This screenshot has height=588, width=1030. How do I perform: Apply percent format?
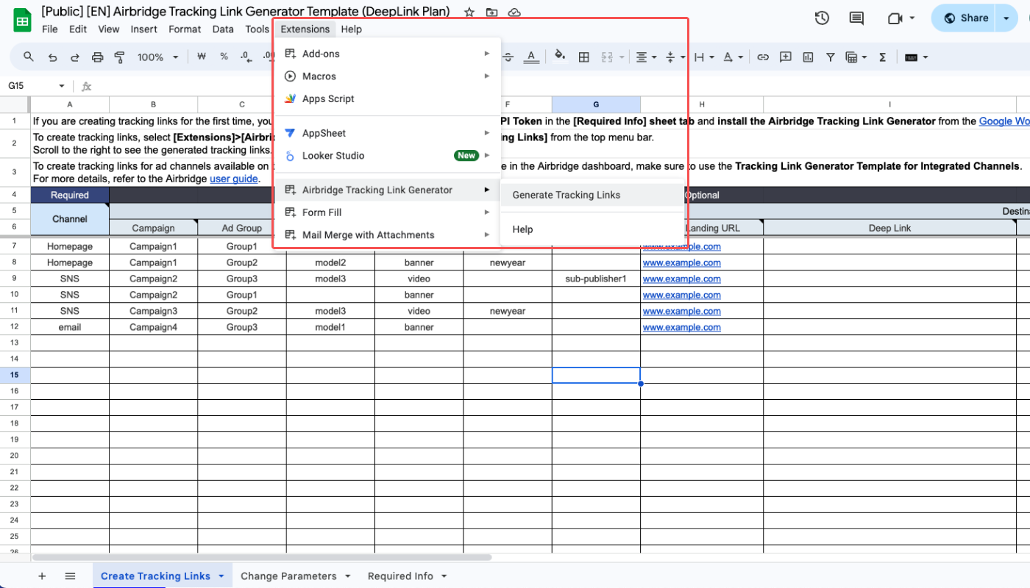click(x=224, y=57)
